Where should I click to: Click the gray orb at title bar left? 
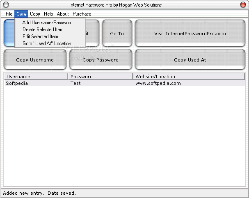(6, 5)
